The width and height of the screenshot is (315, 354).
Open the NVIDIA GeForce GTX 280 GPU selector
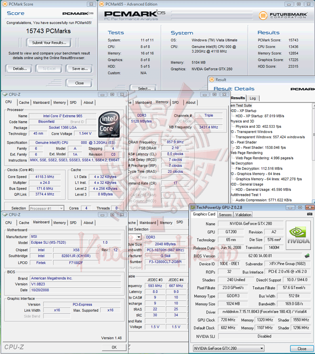pyautogui.click(x=229, y=348)
